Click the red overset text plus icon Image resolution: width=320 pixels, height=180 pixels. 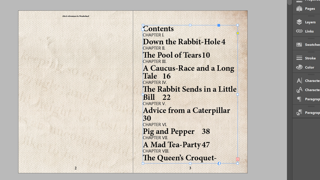tap(238, 159)
